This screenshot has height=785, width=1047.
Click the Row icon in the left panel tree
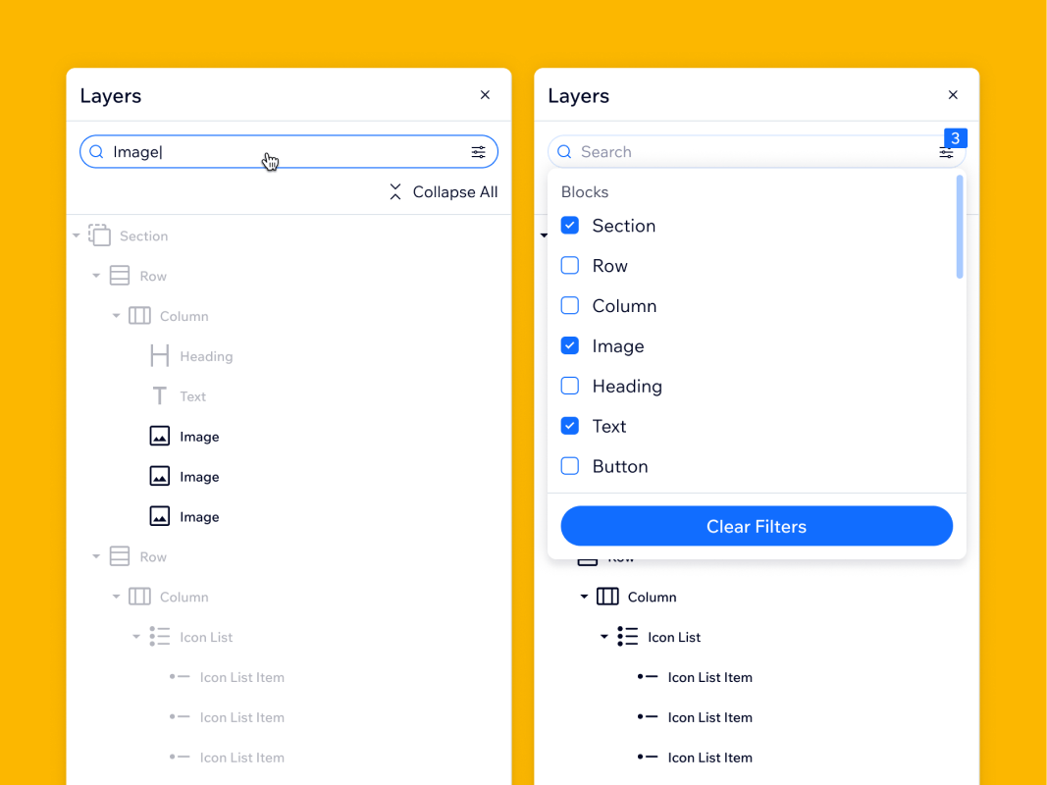pos(119,276)
